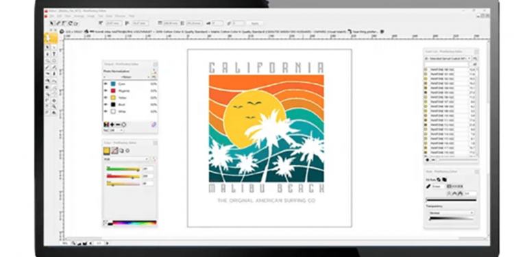Click the colored CMYK icon in Output panel bottom
The height and width of the screenshot is (257, 514).
pyautogui.click(x=106, y=125)
